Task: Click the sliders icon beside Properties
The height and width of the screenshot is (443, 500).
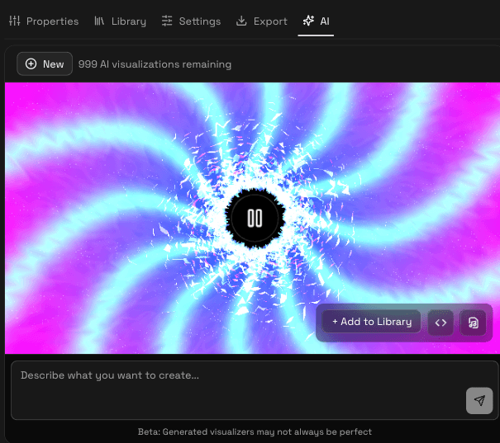Action: (14, 21)
